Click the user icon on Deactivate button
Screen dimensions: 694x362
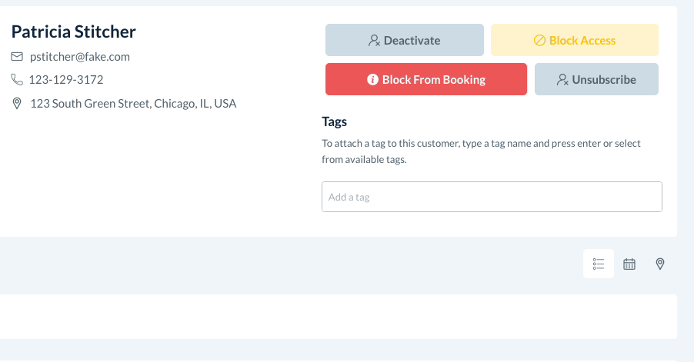click(x=375, y=41)
